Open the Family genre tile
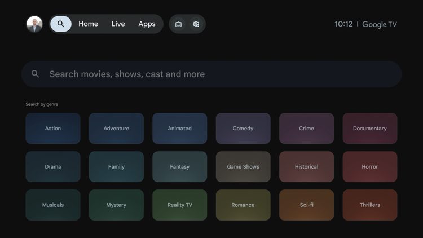 pos(116,167)
